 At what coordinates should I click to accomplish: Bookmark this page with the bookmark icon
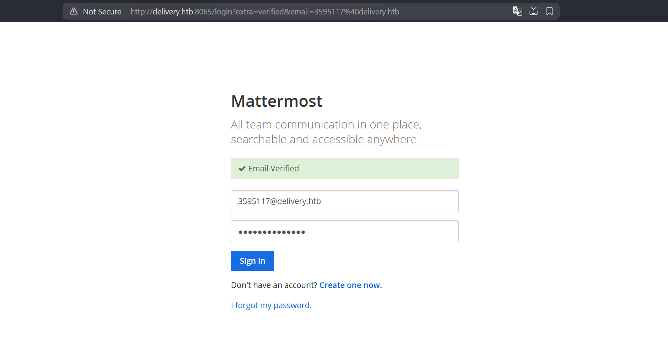[550, 11]
